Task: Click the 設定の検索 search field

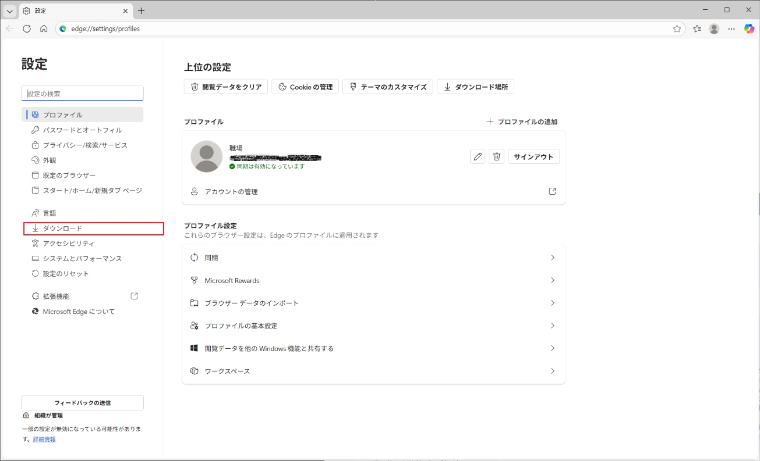Action: click(x=82, y=94)
